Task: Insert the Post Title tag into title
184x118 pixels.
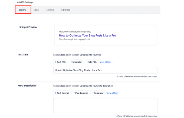Action: pos(60,62)
